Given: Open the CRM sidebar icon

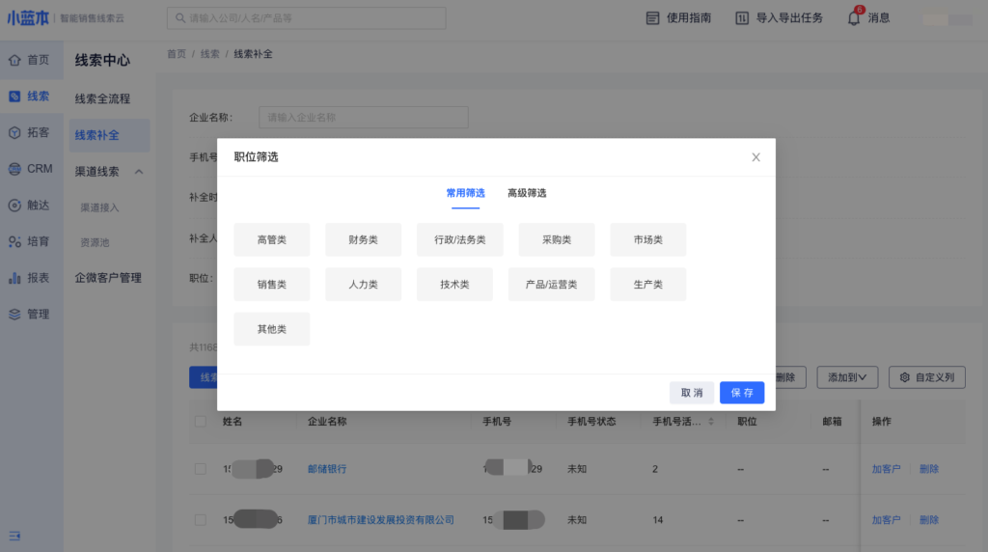Looking at the screenshot, I should (14, 169).
